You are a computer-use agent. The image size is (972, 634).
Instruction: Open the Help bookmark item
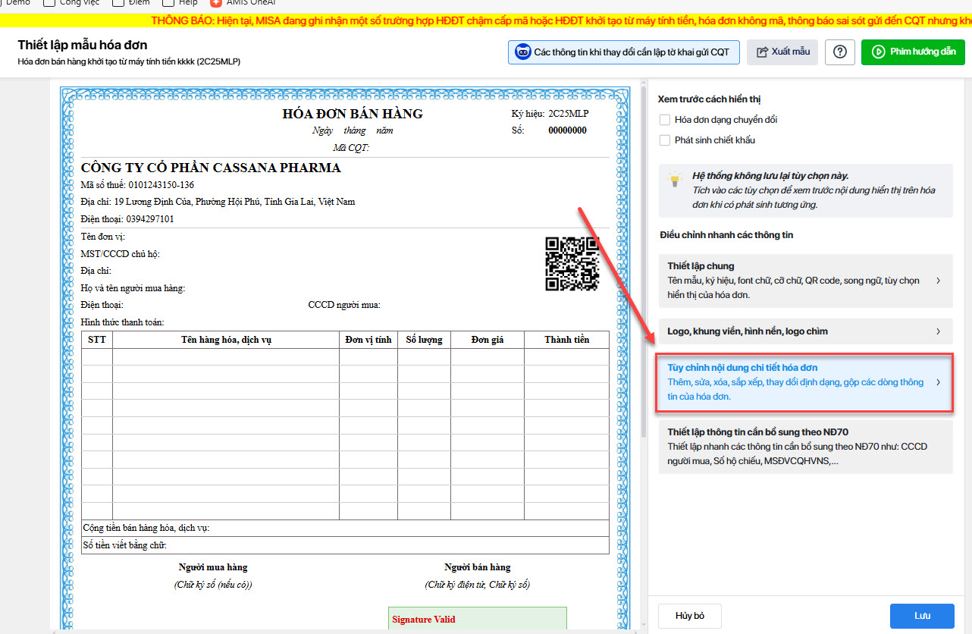pyautogui.click(x=187, y=2)
